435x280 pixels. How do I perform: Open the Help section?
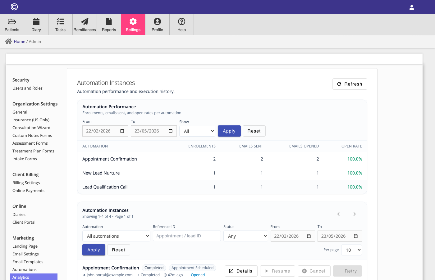(x=182, y=25)
